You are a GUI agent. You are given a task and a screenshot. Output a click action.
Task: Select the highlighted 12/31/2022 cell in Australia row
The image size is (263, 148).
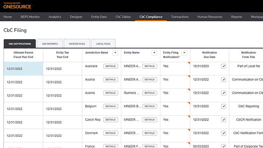point(23,69)
